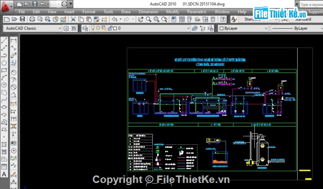
Task: Select the Center Mark tool
Action: pyautogui.click(x=14, y=151)
